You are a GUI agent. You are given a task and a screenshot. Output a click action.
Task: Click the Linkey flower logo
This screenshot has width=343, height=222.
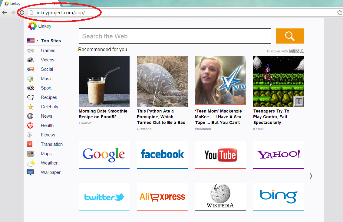pyautogui.click(x=32, y=26)
